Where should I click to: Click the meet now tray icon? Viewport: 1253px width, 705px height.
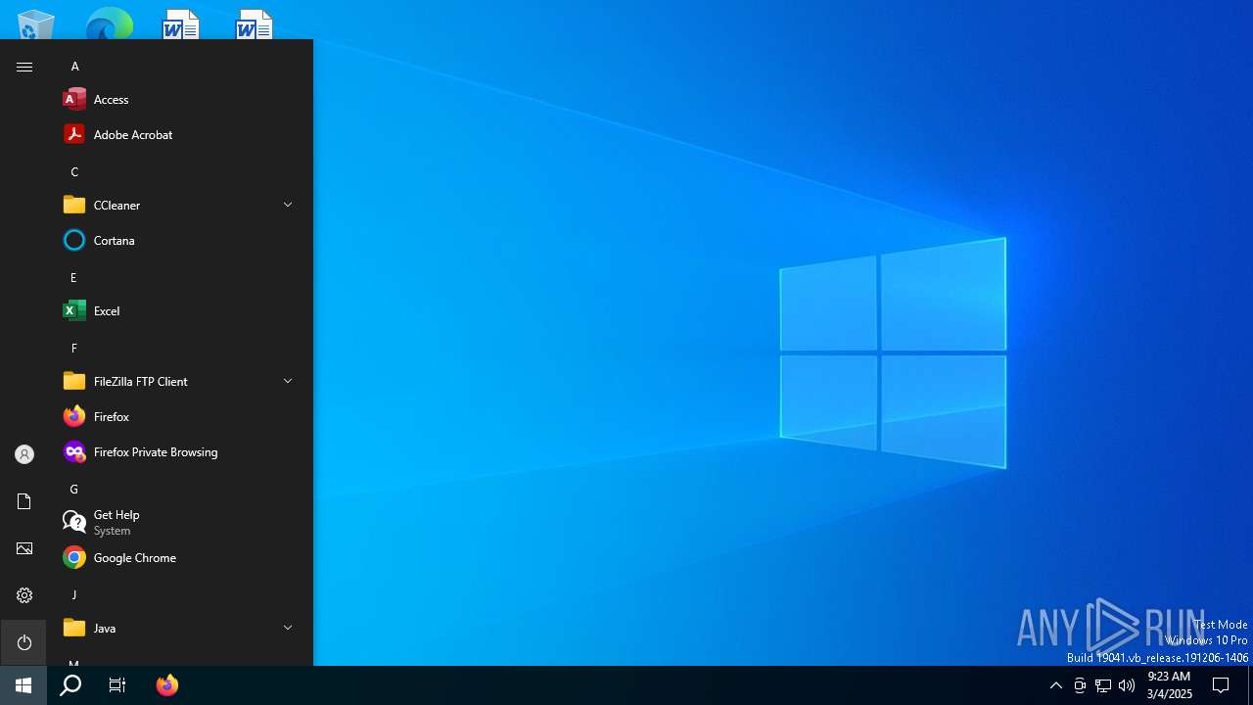[x=1080, y=685]
